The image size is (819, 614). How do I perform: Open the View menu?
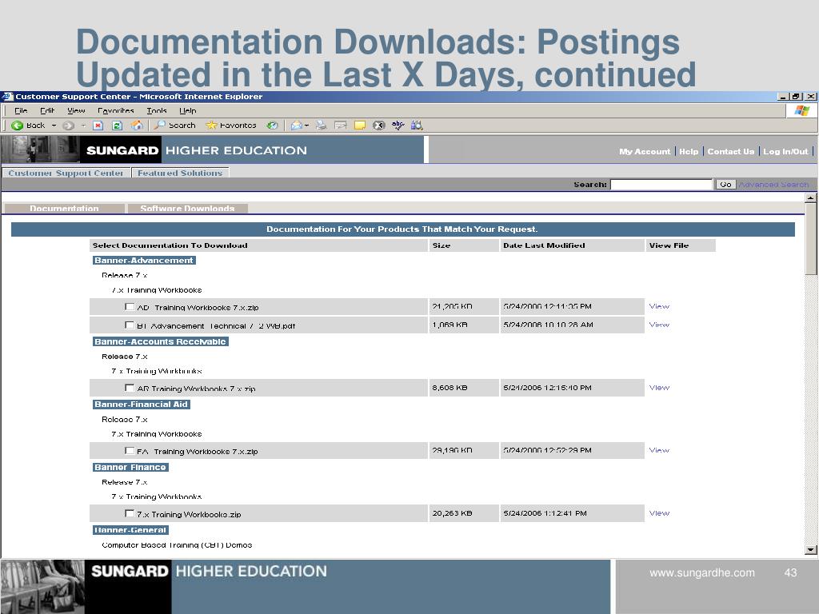[76, 110]
